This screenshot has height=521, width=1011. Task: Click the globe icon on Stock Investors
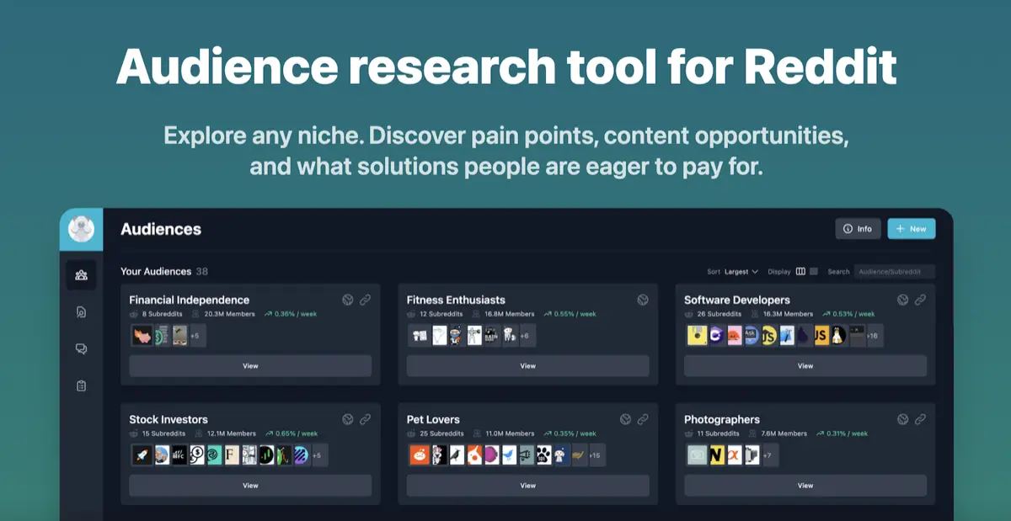348,419
